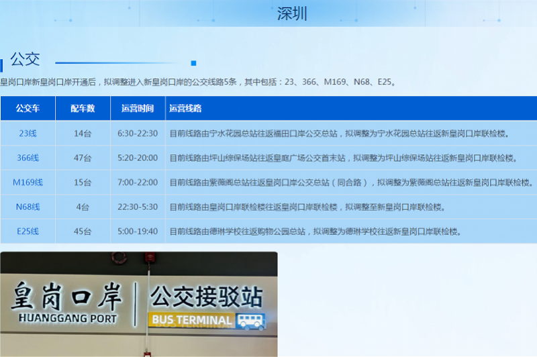Screen dimensions: 537x357
Task: Click the 14台 vehicle count cell
Action: coord(83,133)
